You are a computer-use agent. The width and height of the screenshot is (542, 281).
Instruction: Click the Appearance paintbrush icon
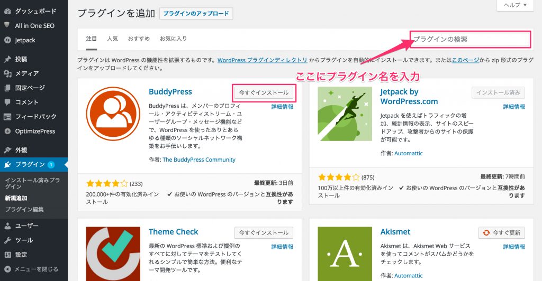pyautogui.click(x=7, y=150)
